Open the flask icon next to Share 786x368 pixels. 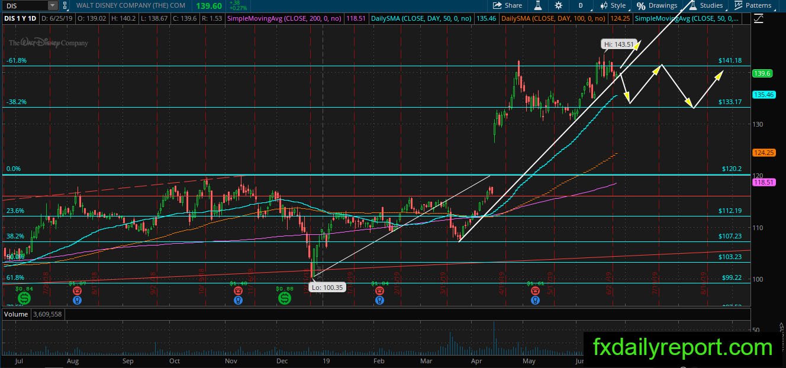[x=539, y=5]
